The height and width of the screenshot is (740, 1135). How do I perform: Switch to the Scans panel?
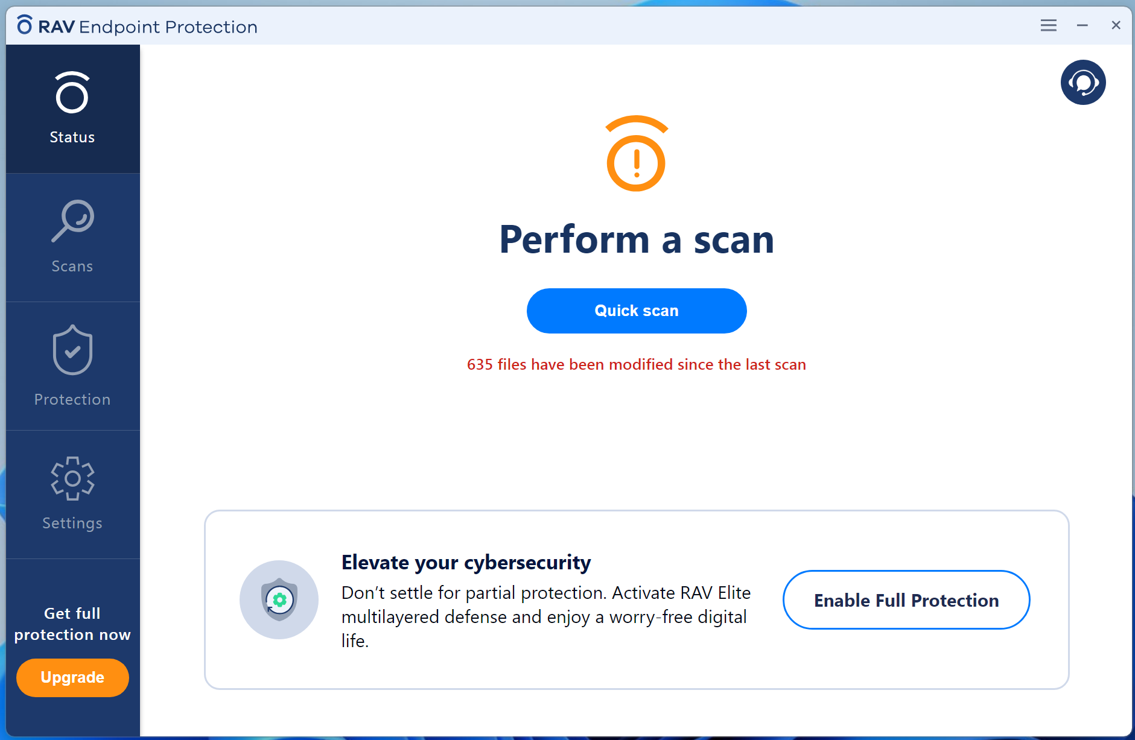(72, 238)
